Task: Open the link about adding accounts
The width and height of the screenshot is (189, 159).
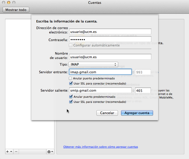Action: tap(101, 147)
